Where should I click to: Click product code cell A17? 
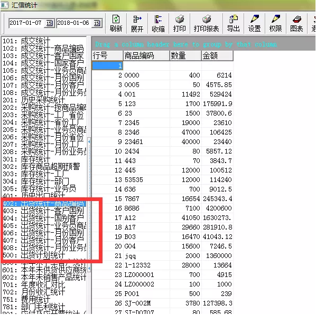coord(146,227)
